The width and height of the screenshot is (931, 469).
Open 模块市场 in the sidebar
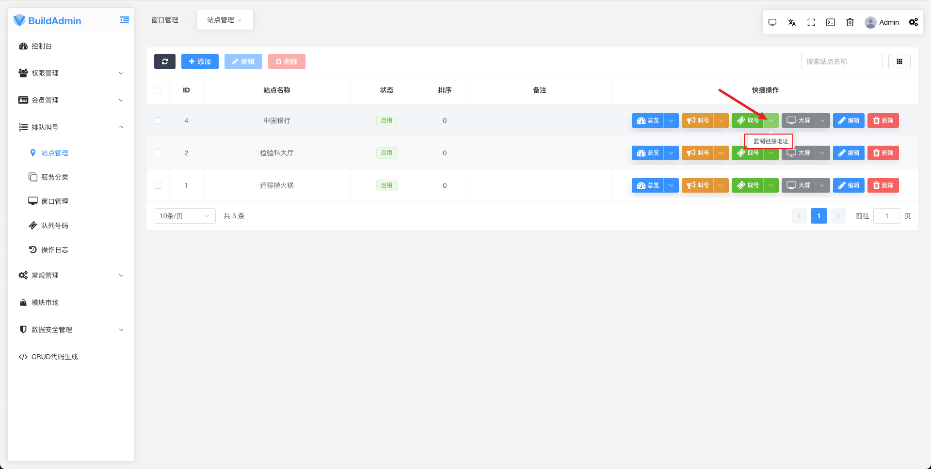point(71,303)
